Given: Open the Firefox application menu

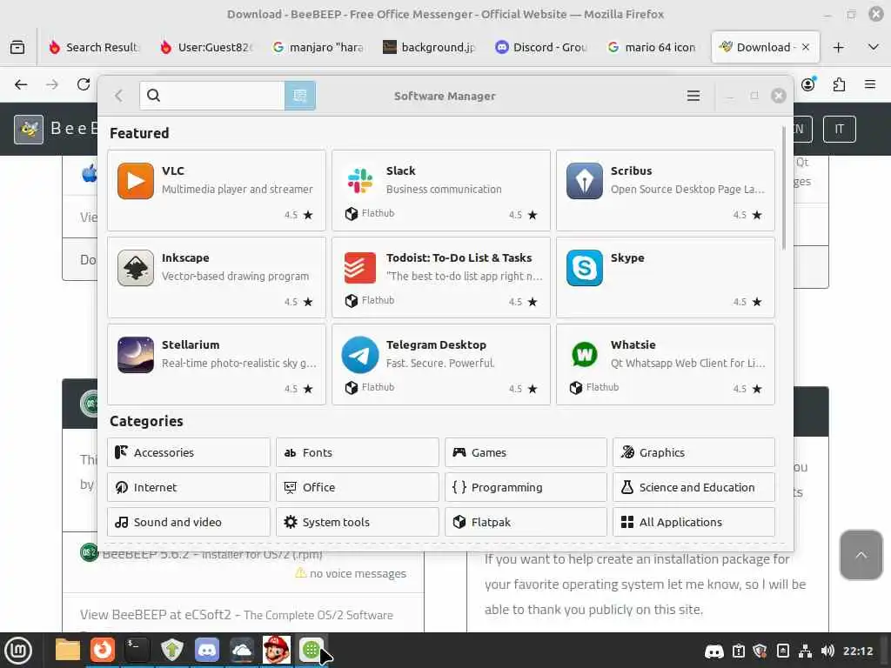Looking at the screenshot, I should point(870,84).
